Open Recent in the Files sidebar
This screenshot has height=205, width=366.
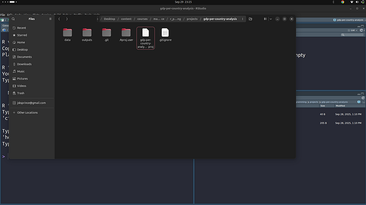[x=32, y=28]
